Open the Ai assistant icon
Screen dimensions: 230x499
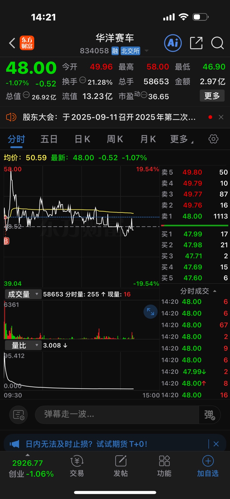[173, 43]
